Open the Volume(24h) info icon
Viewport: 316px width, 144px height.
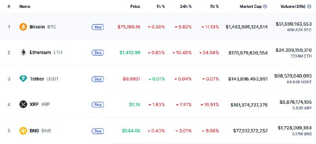(x=309, y=6)
